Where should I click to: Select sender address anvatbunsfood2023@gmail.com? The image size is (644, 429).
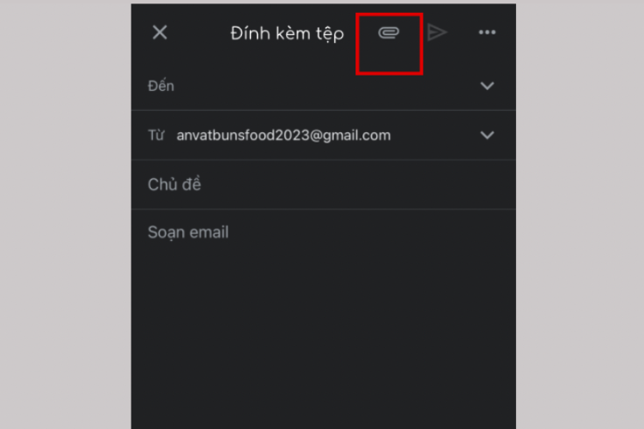283,135
